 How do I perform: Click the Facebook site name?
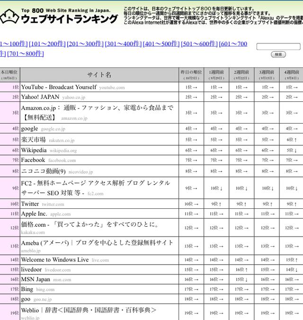pos(33,160)
